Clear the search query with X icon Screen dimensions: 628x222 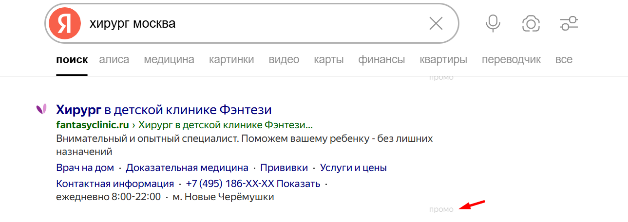click(436, 23)
